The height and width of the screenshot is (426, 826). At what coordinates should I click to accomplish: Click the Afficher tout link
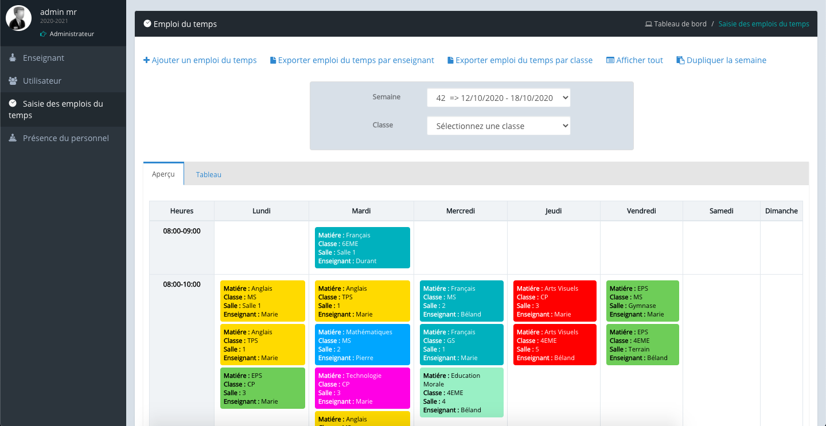pyautogui.click(x=634, y=60)
